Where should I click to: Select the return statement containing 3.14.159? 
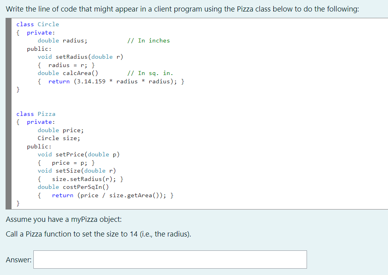pyautogui.click(x=111, y=81)
